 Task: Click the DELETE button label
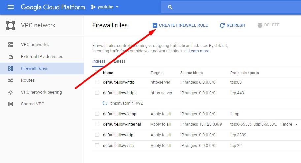click(272, 25)
